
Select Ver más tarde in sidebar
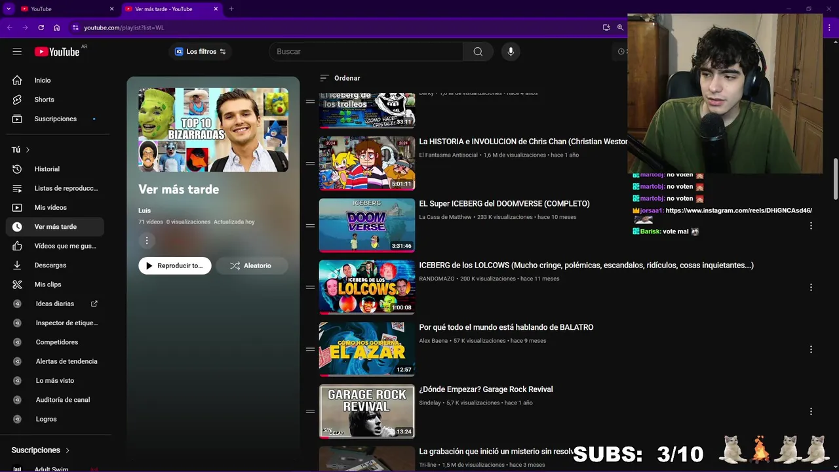click(x=55, y=227)
